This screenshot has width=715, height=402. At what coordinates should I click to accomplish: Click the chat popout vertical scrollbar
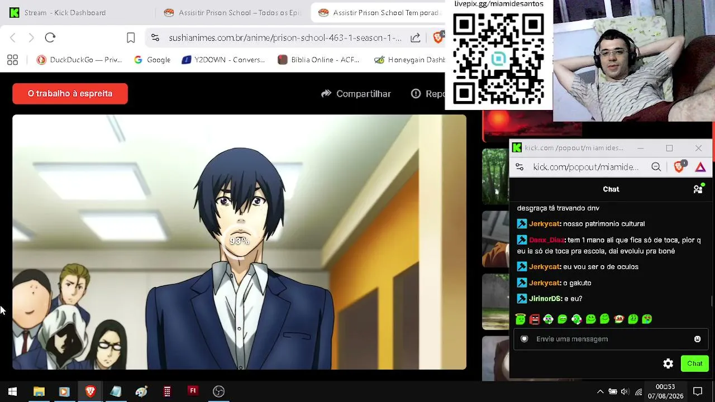pyautogui.click(x=712, y=302)
